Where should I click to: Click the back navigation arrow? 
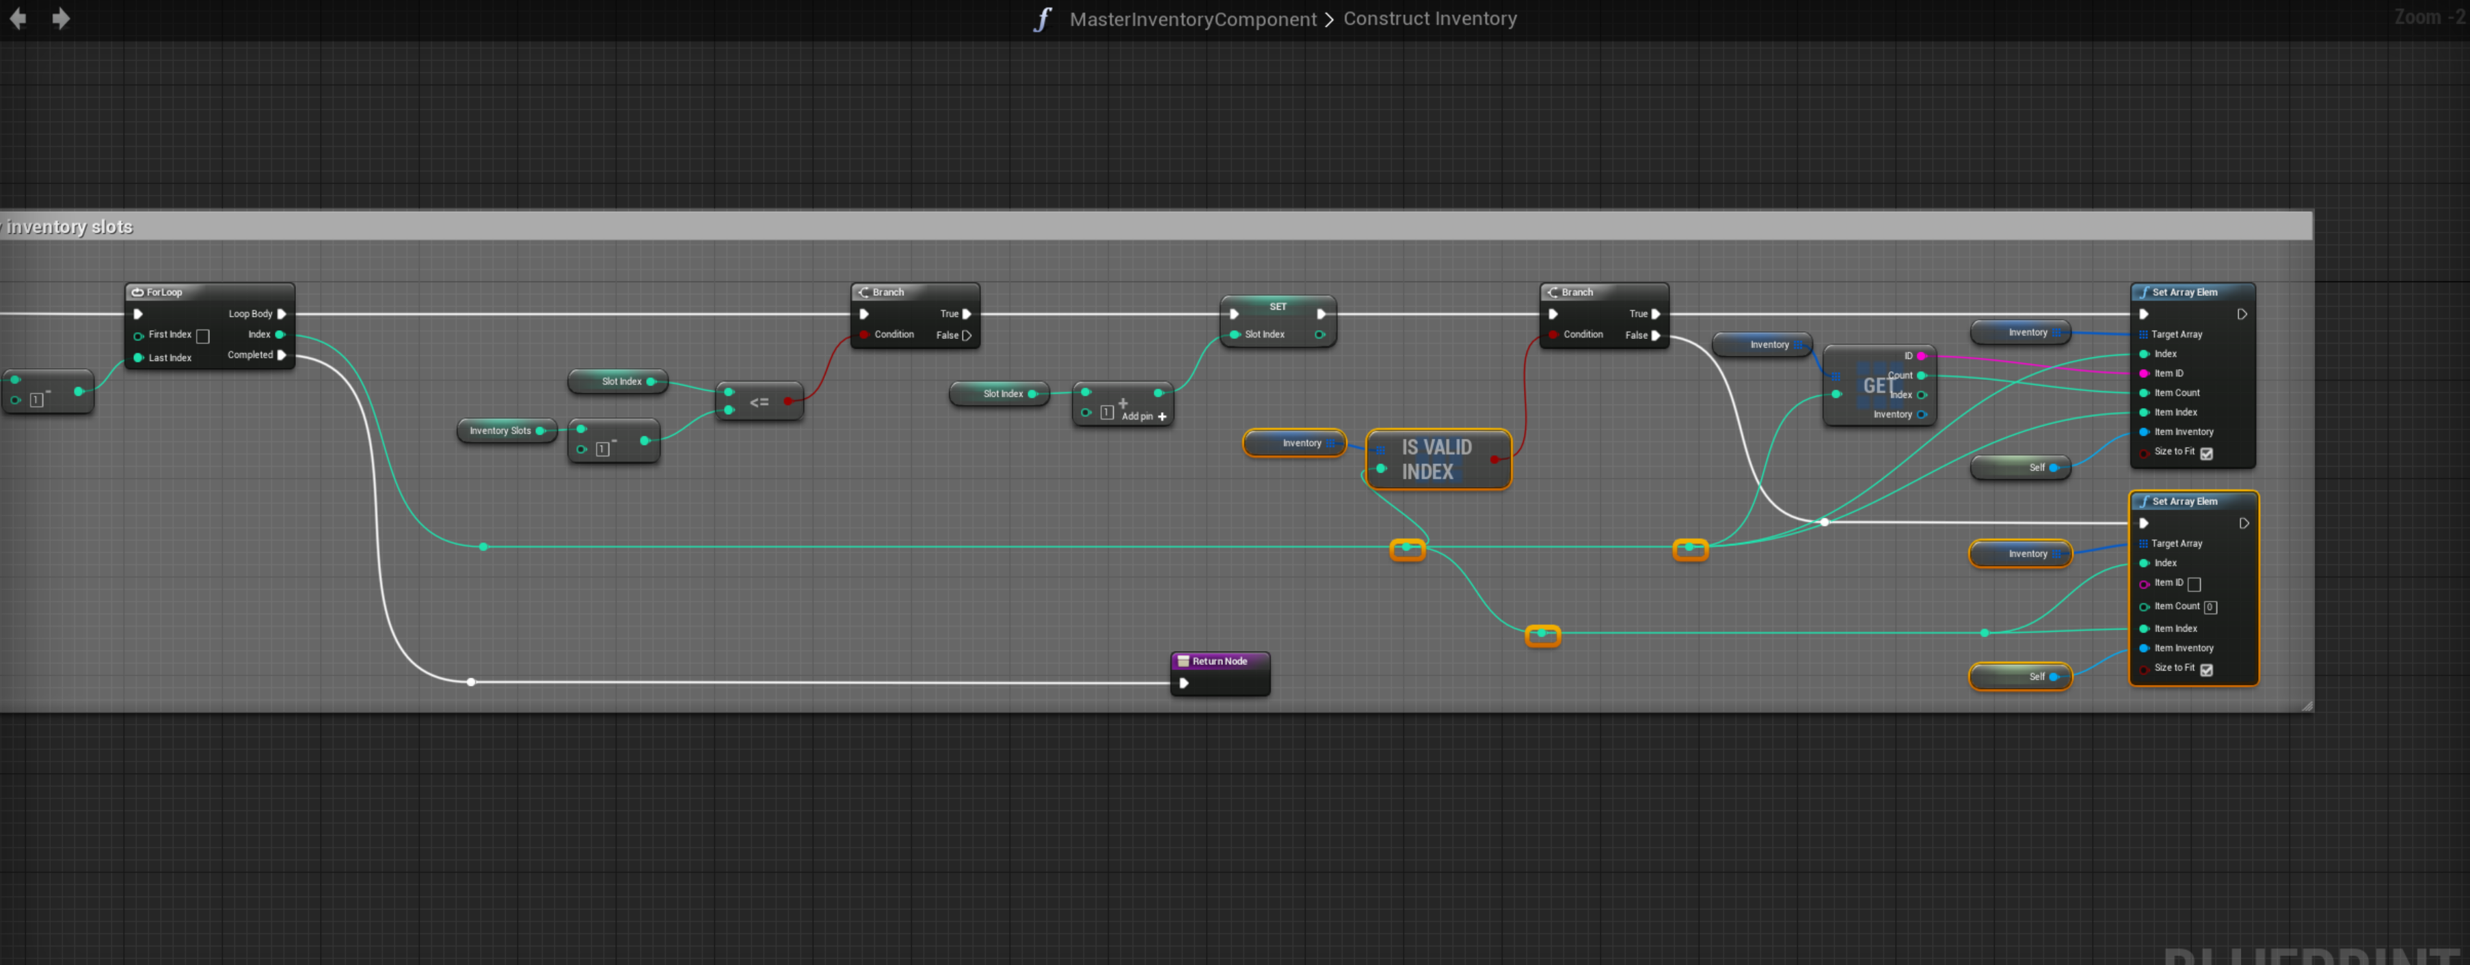(x=18, y=18)
